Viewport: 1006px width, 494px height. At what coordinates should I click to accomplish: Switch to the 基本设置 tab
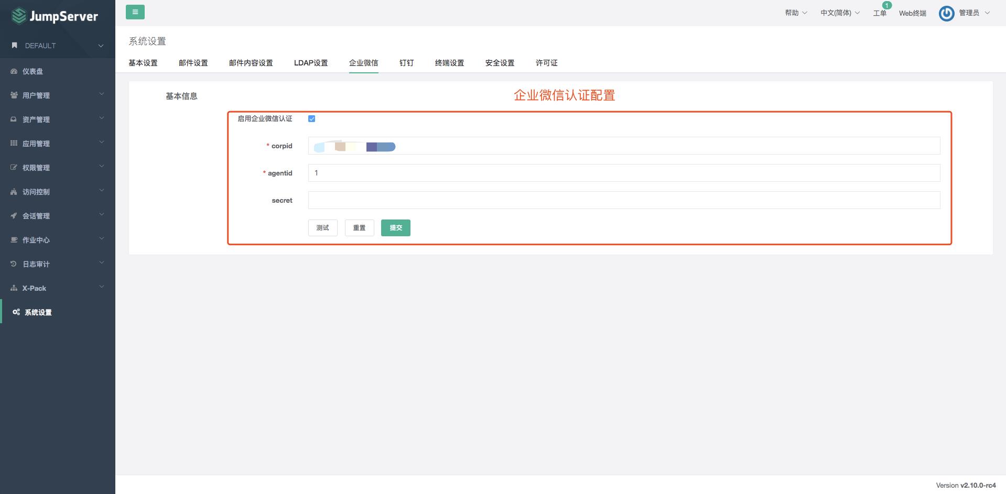(143, 63)
